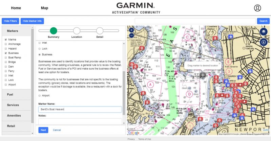Click the Next button
This screenshot has width=271, height=141.
(x=43, y=130)
